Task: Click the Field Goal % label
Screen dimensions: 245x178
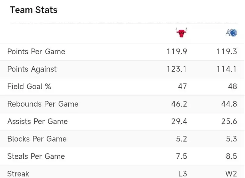Action: pyautogui.click(x=29, y=86)
